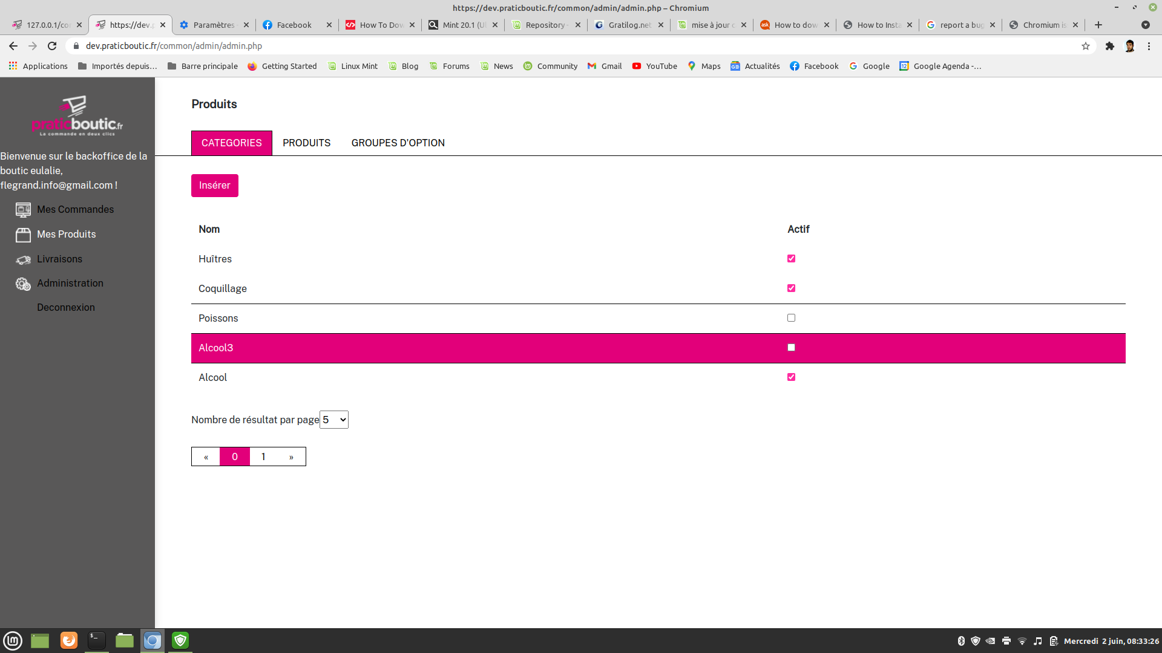Viewport: 1162px width, 653px height.
Task: Click the Mes Commandes sidebar icon
Action: [x=23, y=210]
